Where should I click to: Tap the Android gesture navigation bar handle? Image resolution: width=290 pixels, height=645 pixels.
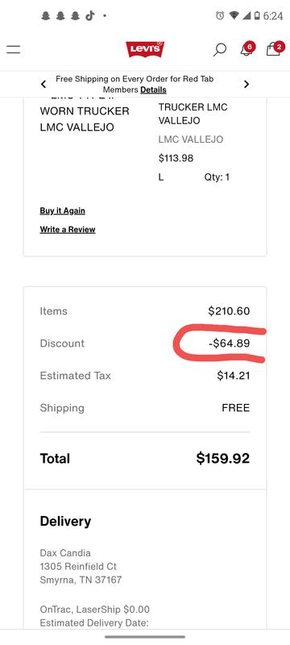pos(144,637)
